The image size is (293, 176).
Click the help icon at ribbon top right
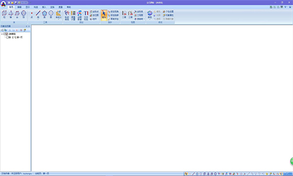tap(290, 7)
